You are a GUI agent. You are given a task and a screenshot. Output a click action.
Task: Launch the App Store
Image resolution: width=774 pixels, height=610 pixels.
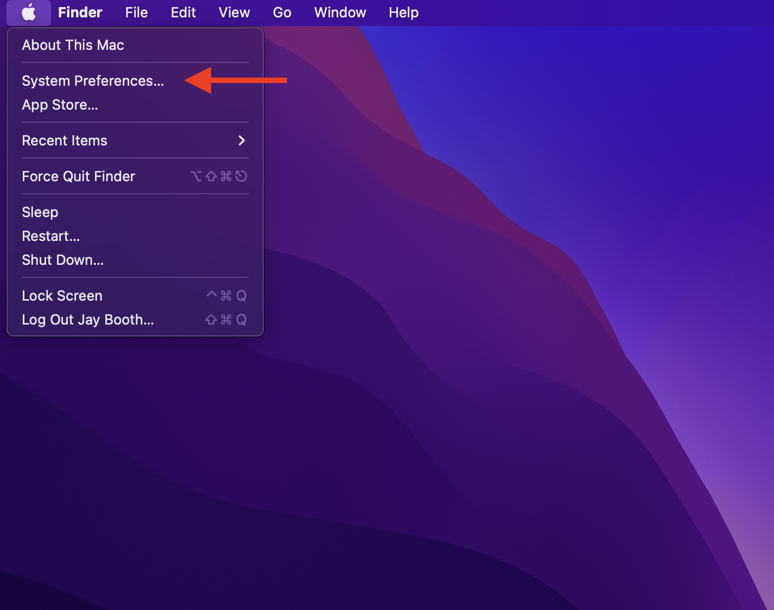(x=60, y=105)
